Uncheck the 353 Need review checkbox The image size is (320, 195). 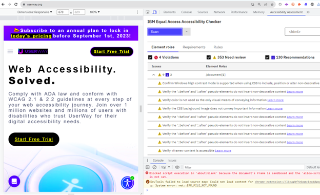click(x=209, y=57)
